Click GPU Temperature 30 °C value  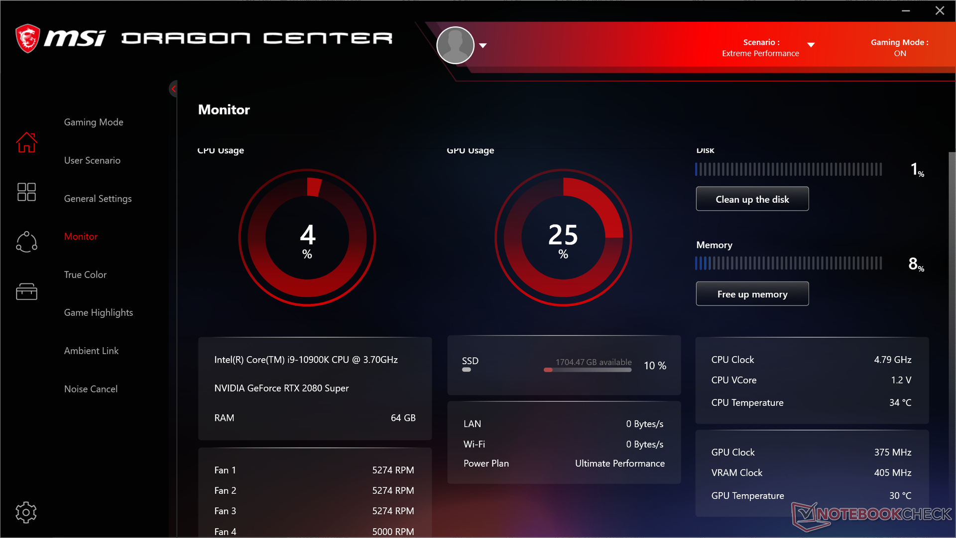click(x=900, y=496)
